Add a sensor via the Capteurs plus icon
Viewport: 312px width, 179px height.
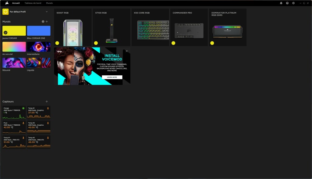click(47, 102)
